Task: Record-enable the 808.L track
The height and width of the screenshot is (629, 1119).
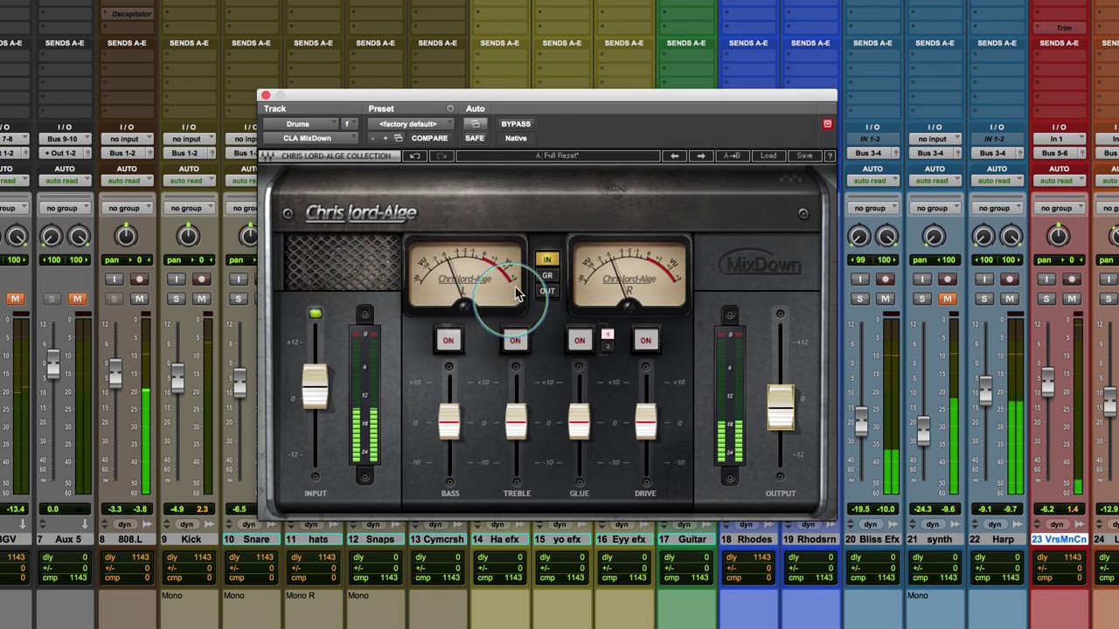Action: coord(139,280)
